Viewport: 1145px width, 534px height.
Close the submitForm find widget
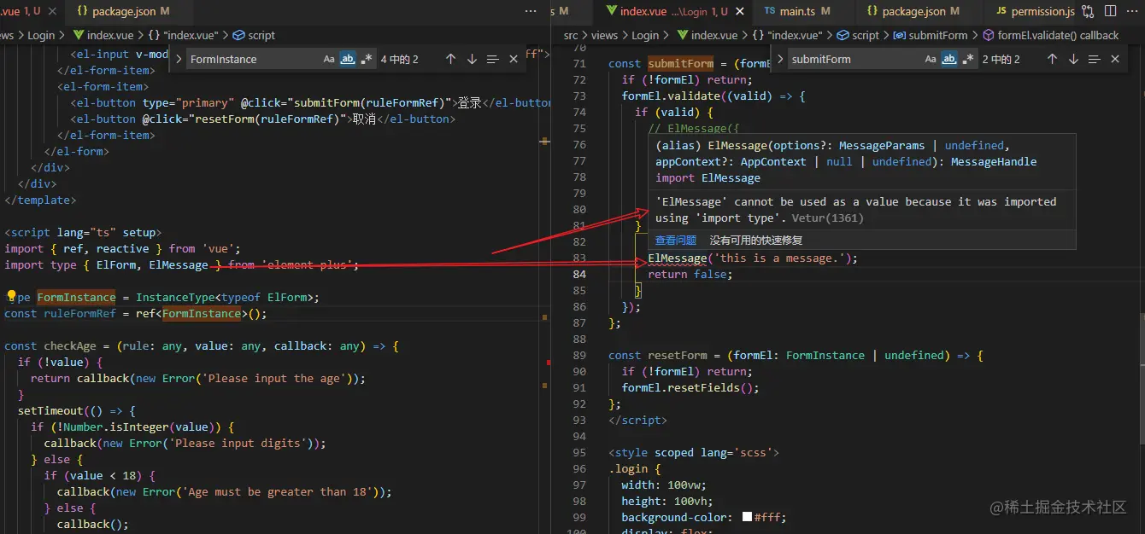point(1114,60)
